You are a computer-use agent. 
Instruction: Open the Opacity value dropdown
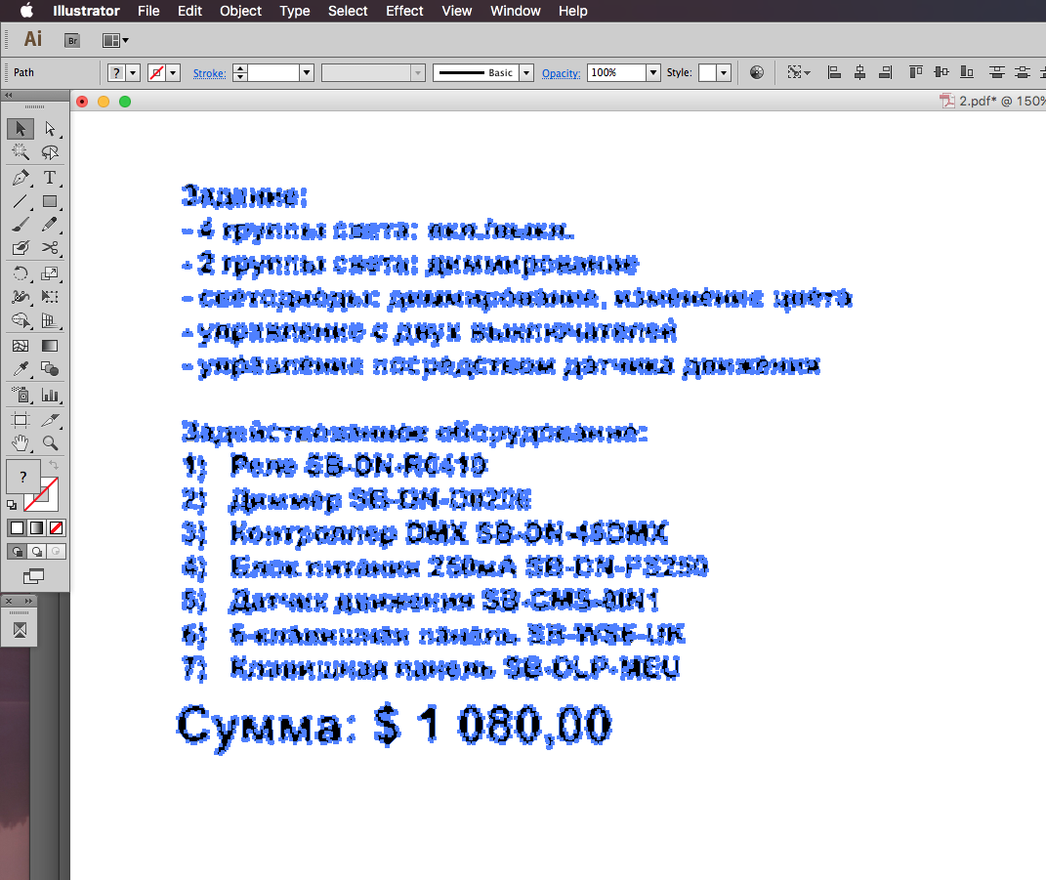[x=653, y=72]
